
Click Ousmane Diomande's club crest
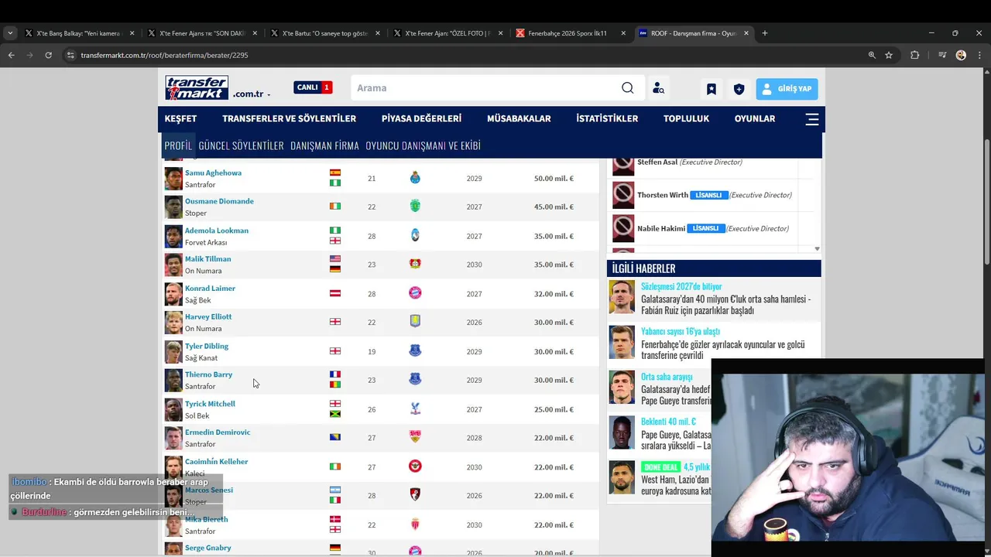[415, 206]
